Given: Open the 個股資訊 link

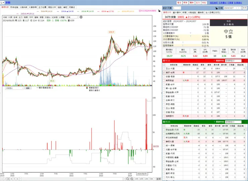Looking at the screenshot, I should [x=214, y=3].
